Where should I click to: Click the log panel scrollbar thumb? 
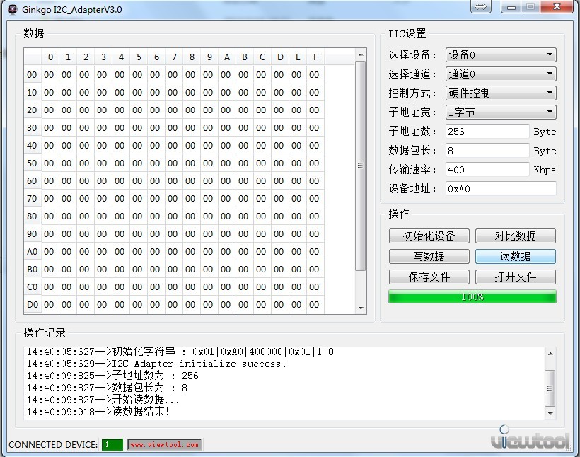(x=550, y=388)
